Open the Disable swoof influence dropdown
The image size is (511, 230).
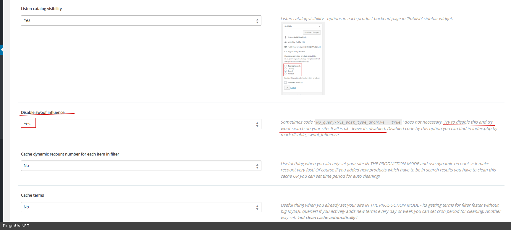tap(141, 124)
